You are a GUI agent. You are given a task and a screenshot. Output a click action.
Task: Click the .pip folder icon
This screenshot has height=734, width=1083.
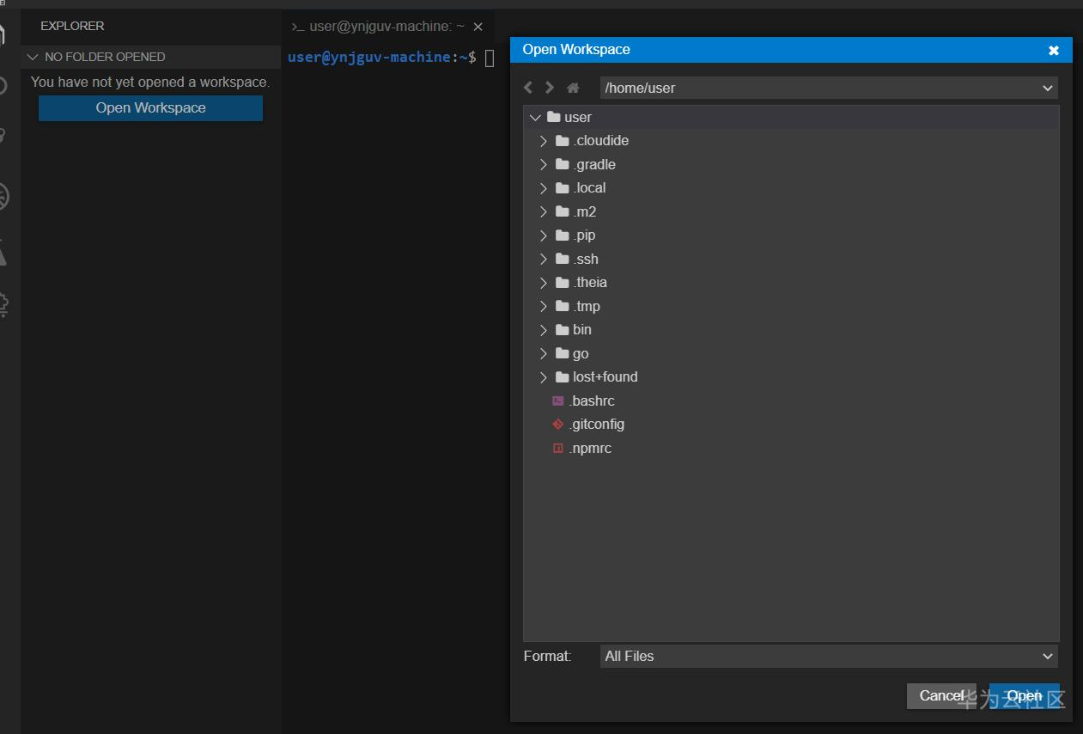[563, 235]
